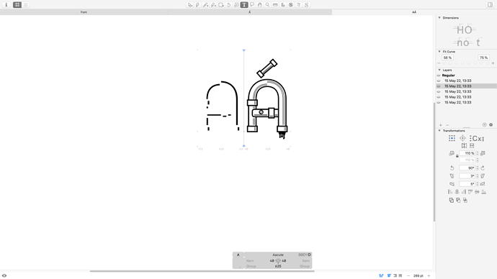Toggle visibility eye of the Regular layer
This screenshot has height=279, width=497.
tap(439, 76)
